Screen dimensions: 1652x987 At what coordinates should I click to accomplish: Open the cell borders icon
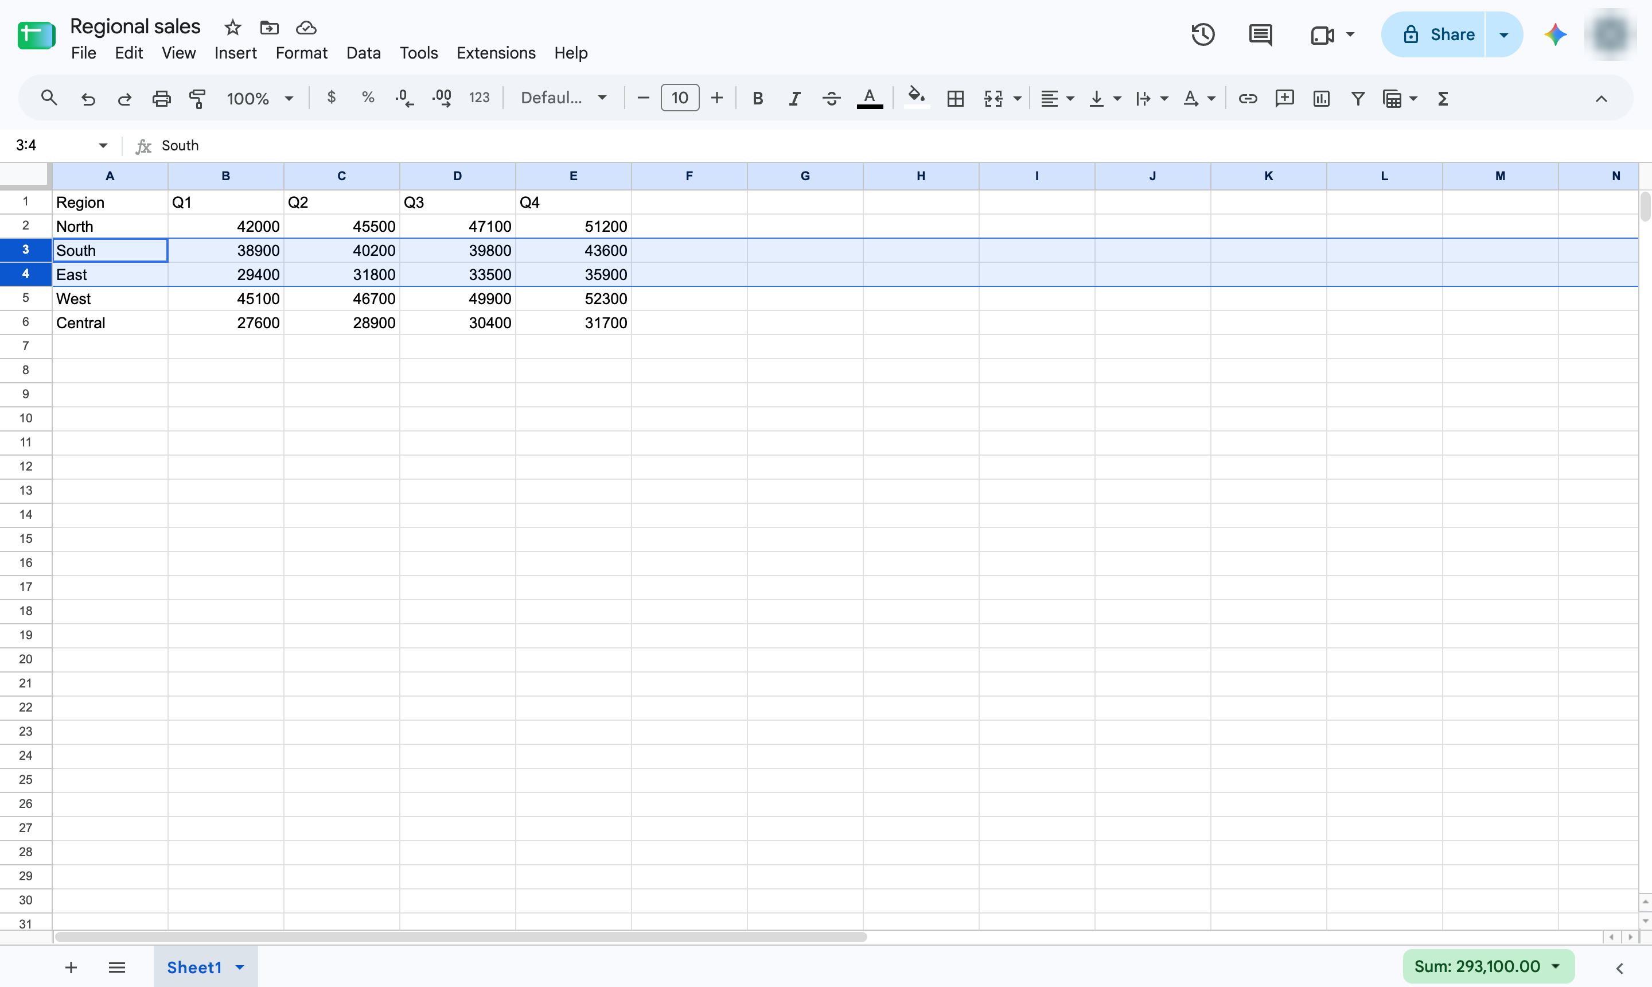click(x=955, y=99)
